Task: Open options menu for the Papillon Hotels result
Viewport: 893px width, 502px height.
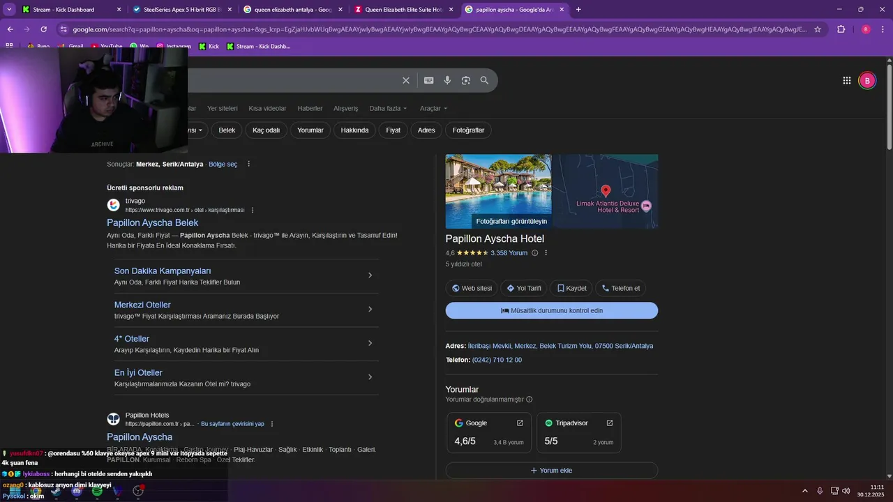Action: (272, 424)
